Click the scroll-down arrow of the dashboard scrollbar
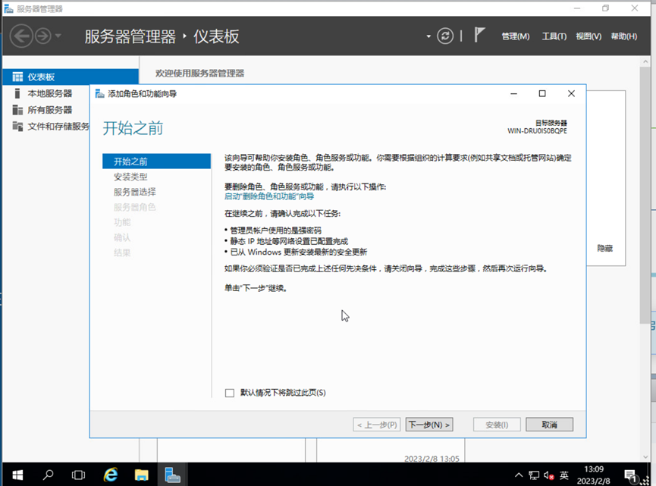The image size is (656, 486). point(645,457)
